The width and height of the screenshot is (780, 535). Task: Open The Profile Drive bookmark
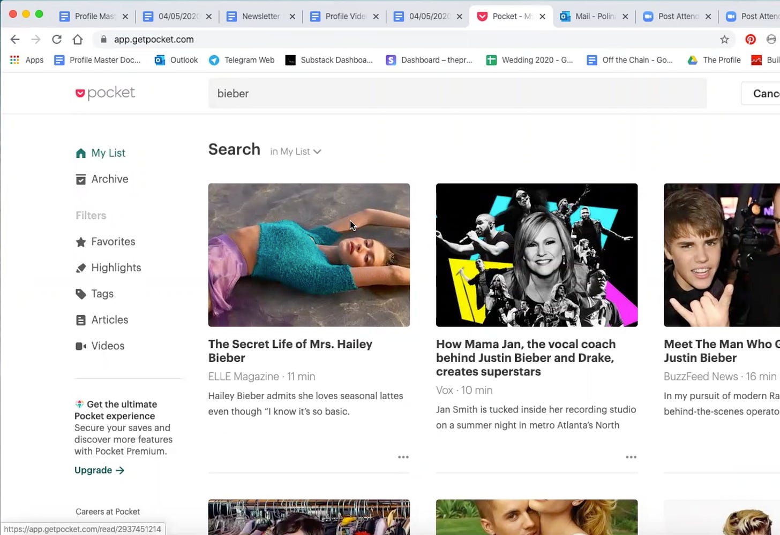click(714, 60)
